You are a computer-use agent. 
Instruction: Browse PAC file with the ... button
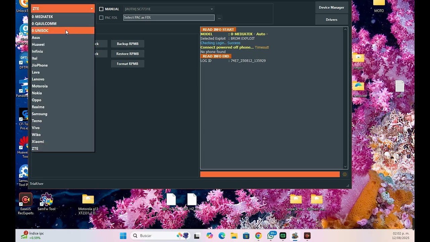(219, 17)
